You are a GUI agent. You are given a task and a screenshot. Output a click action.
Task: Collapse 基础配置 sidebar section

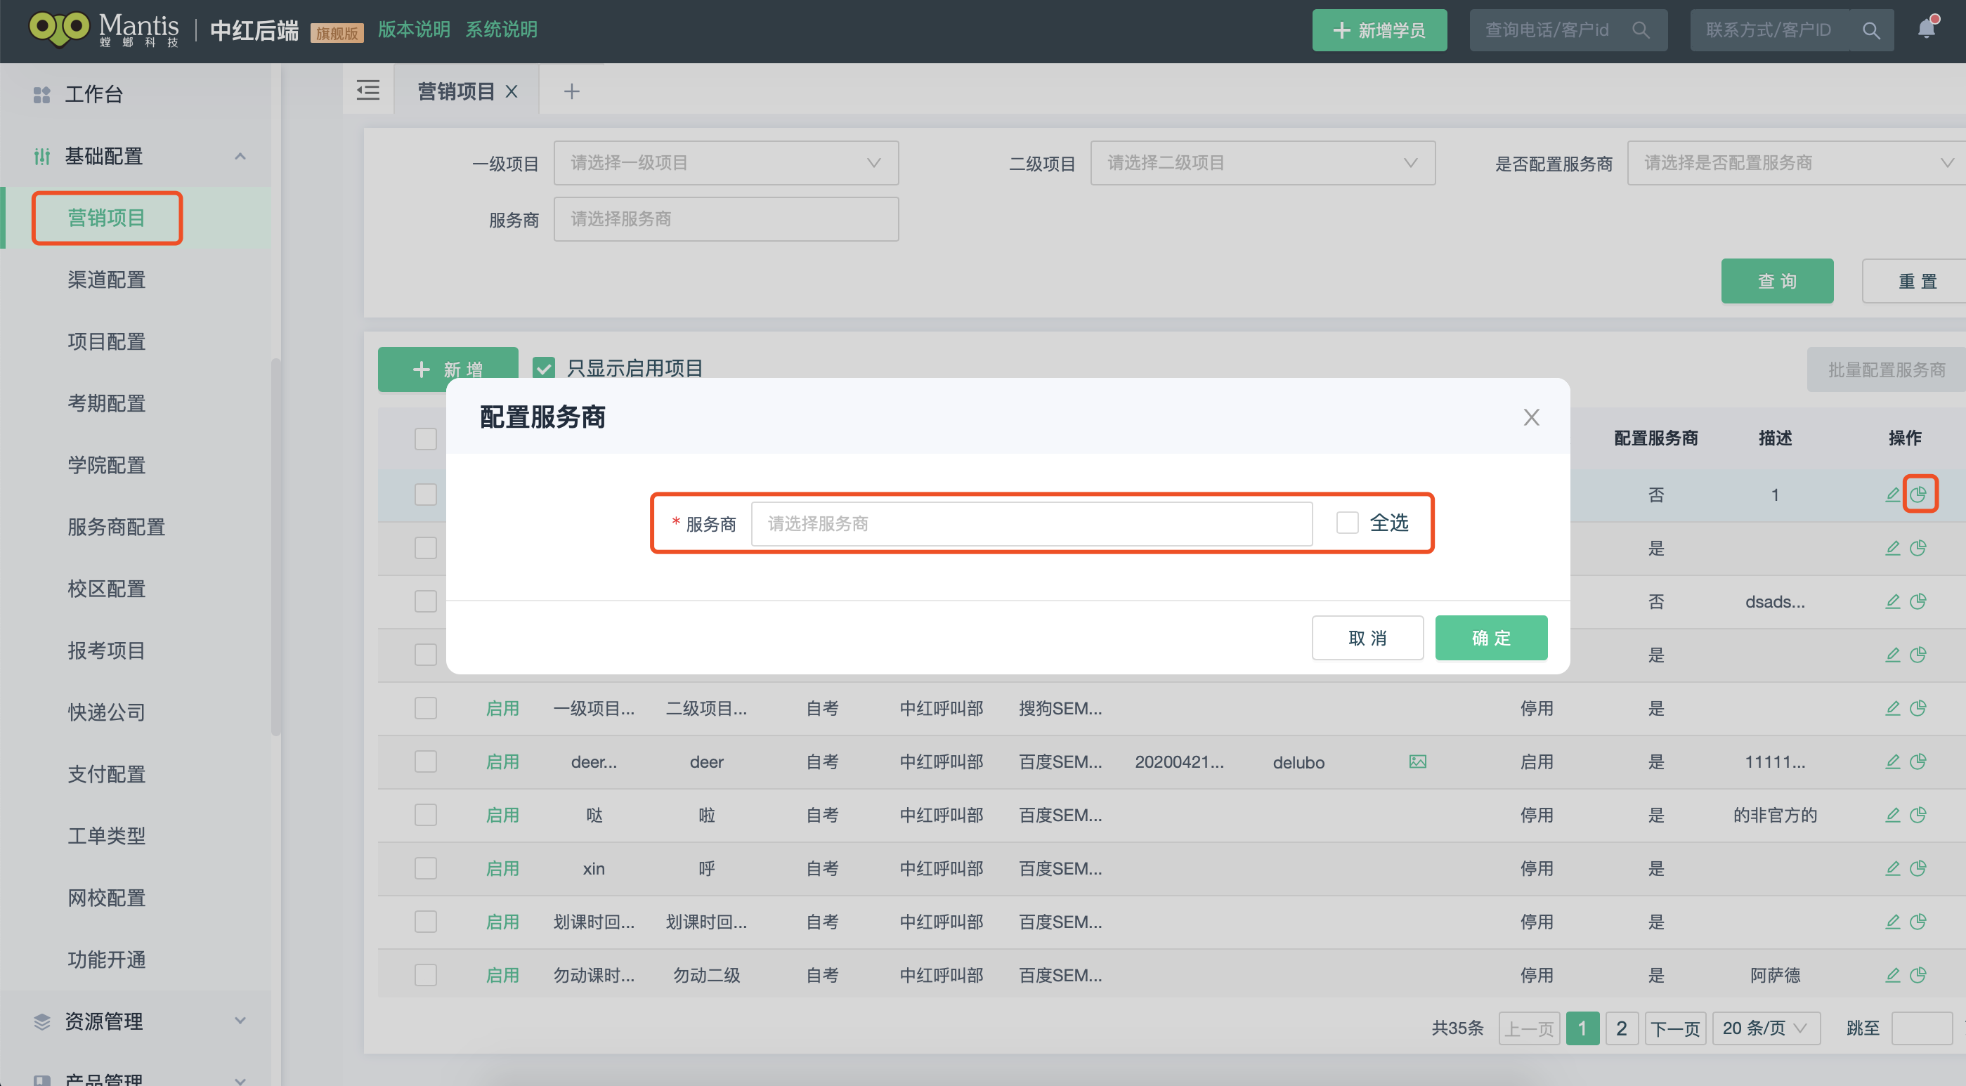(240, 157)
